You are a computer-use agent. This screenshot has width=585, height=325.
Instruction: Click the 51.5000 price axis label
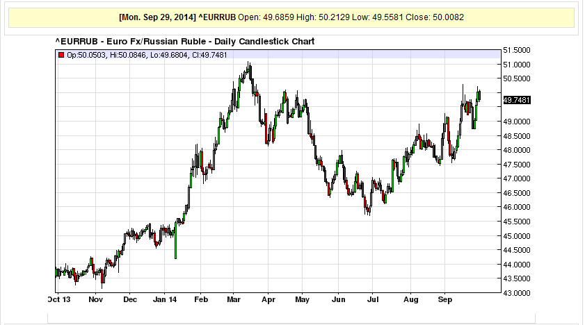(x=517, y=50)
